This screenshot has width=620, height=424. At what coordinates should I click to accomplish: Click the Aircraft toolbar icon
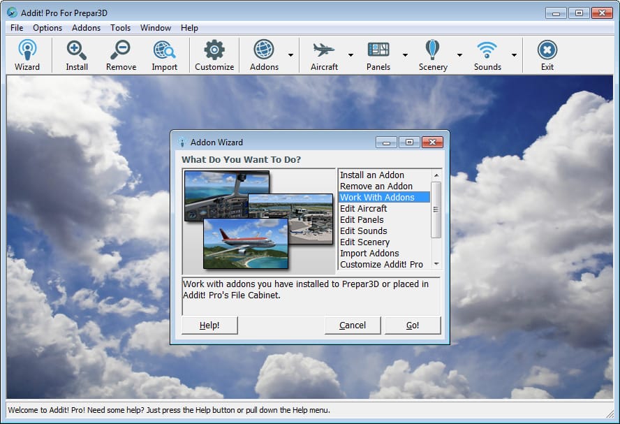click(x=324, y=54)
